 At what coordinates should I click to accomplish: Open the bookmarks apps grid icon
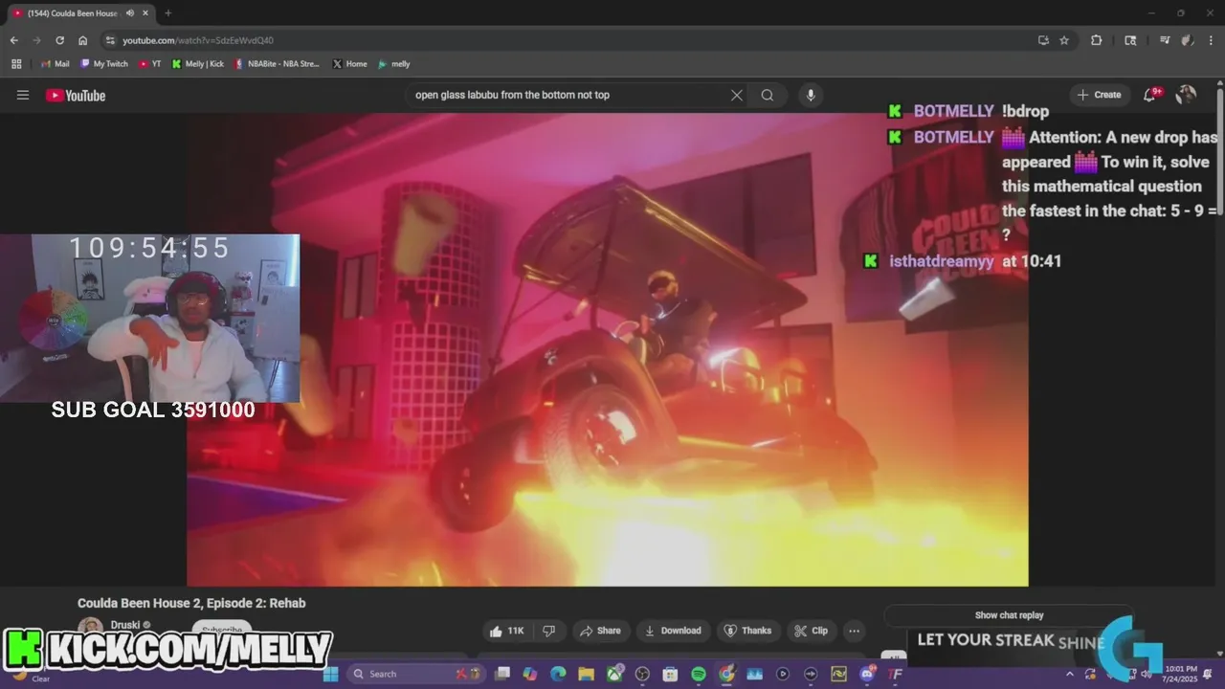point(16,64)
